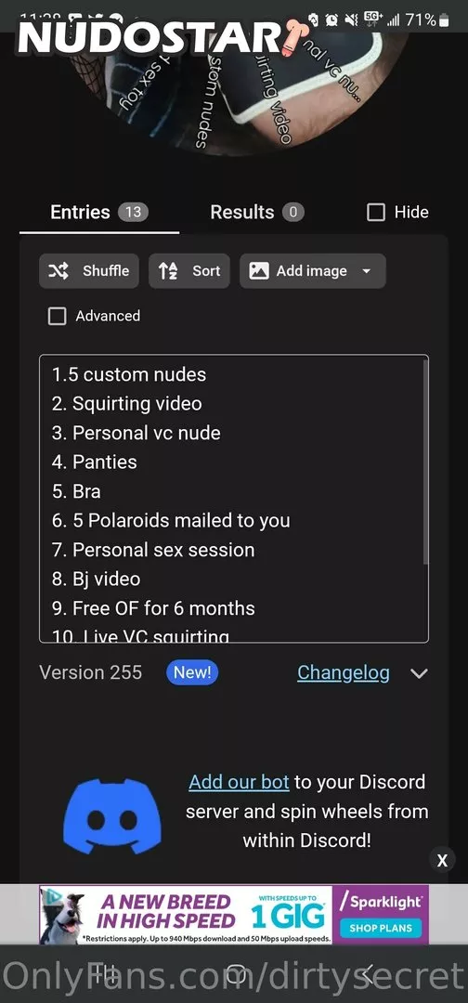Follow the Add our bot link
Image resolution: width=468 pixels, height=1003 pixels.
coord(240,782)
